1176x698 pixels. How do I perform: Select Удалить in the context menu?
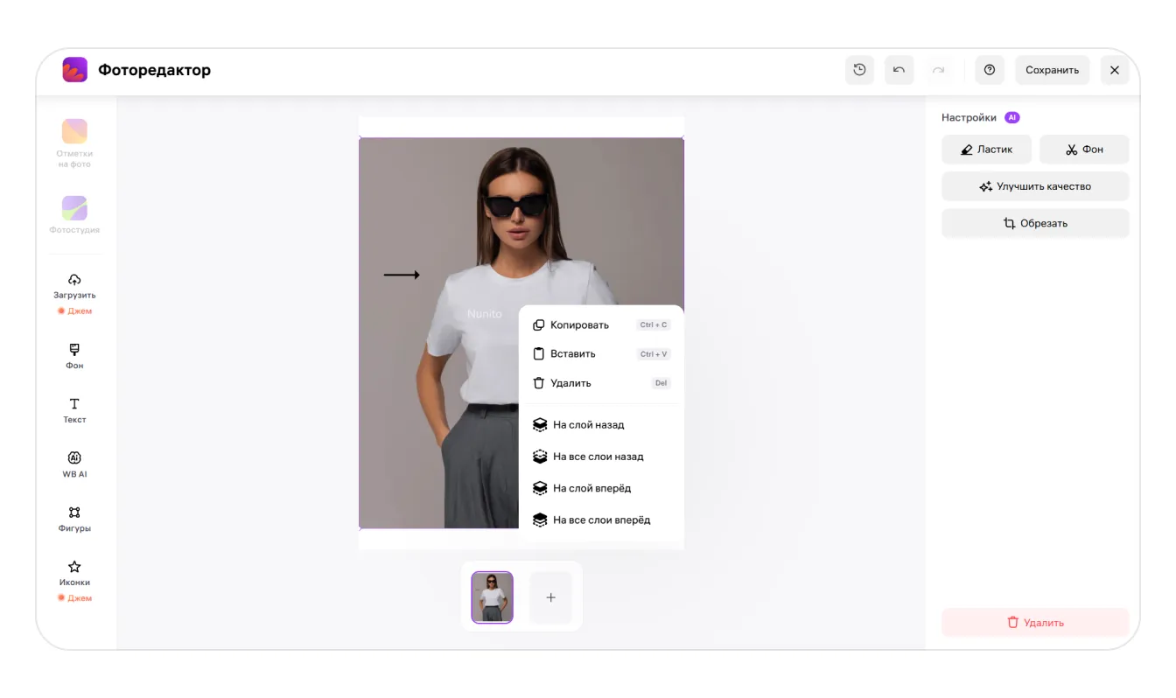[570, 383]
